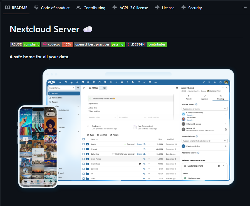
Task: Close the Event Photos sidebar
Action: [x=227, y=88]
